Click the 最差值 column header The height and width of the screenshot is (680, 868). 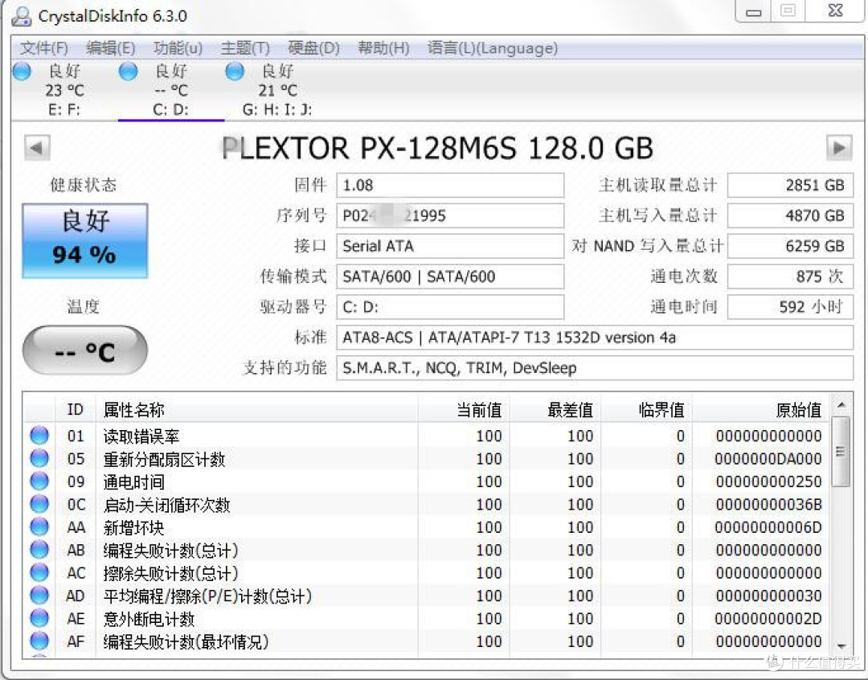(555, 410)
